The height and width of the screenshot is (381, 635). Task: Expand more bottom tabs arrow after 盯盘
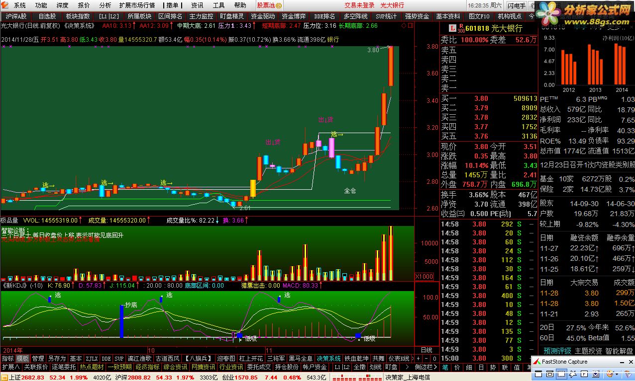[407, 367]
